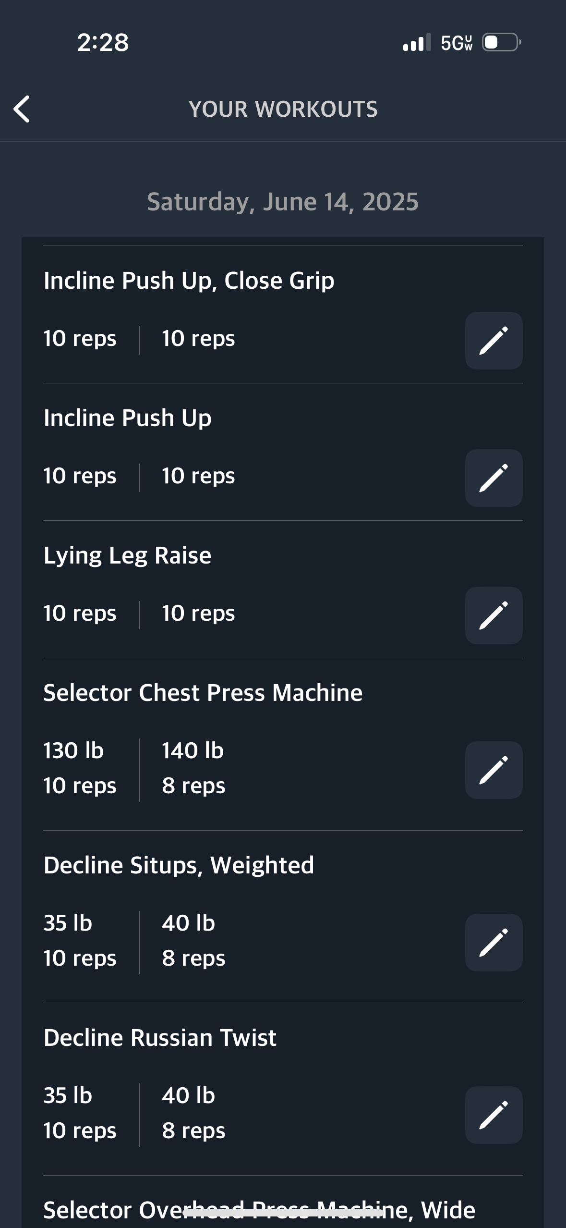Go back using the top-left arrow
The image size is (566, 1228).
(x=22, y=109)
